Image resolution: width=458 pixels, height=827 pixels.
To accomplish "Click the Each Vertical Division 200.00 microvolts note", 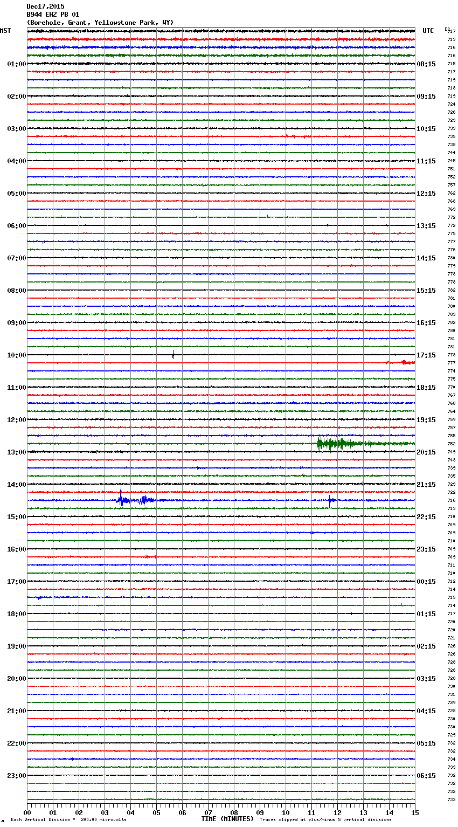I will 68,819.
